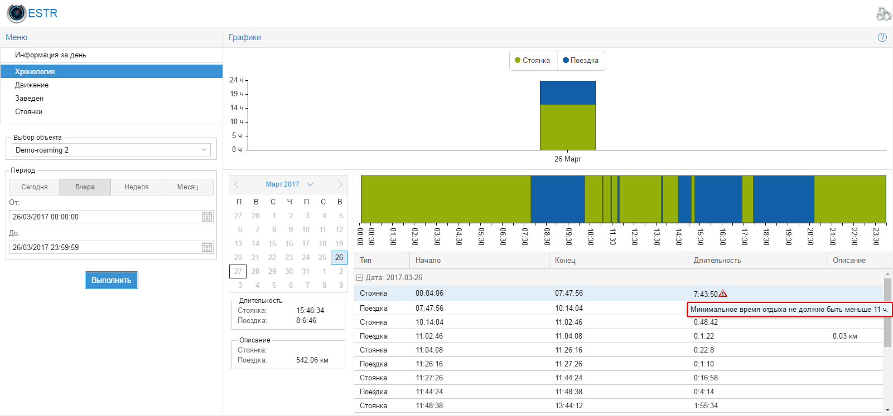Open Информация за день menu item
The image size is (893, 416).
pos(50,55)
